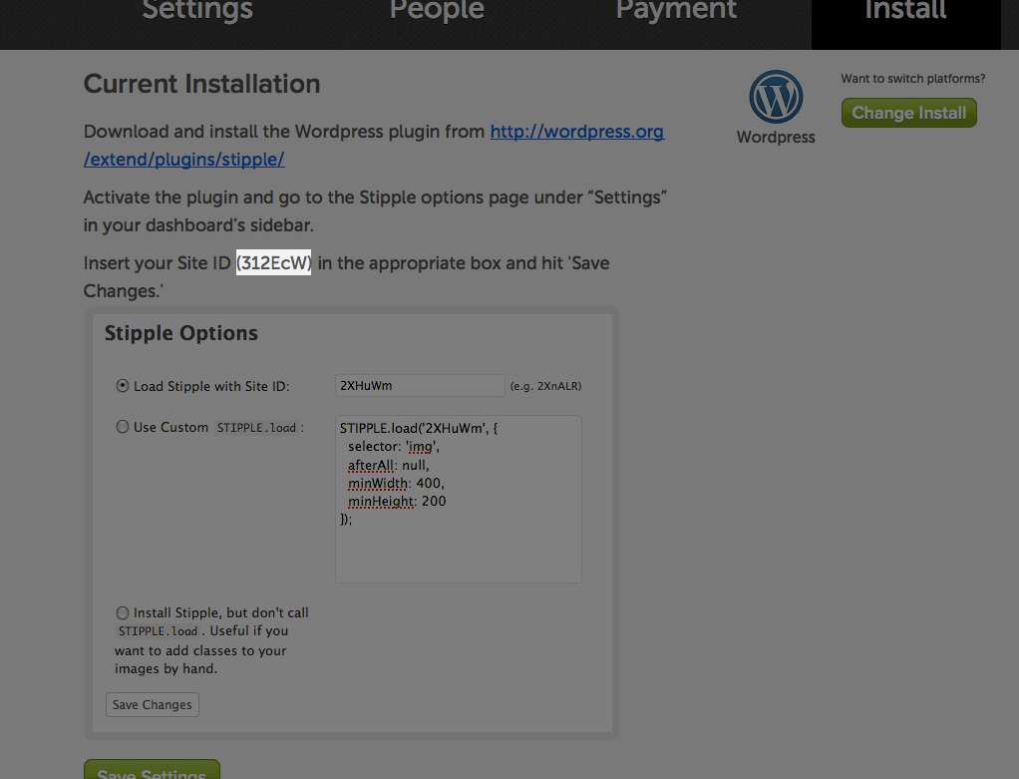Focus the Site ID input with 2XHuWm

420,386
